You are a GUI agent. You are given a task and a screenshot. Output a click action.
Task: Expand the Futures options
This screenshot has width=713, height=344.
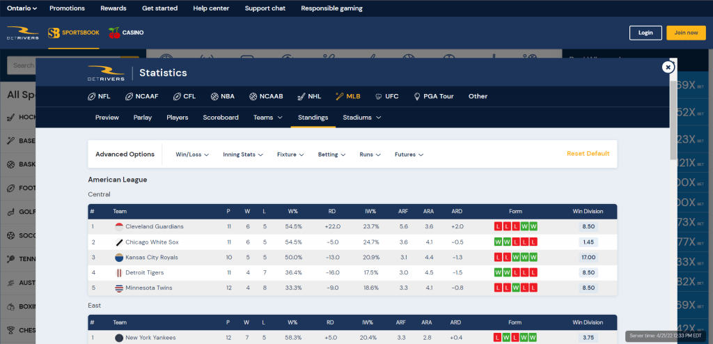(409, 155)
